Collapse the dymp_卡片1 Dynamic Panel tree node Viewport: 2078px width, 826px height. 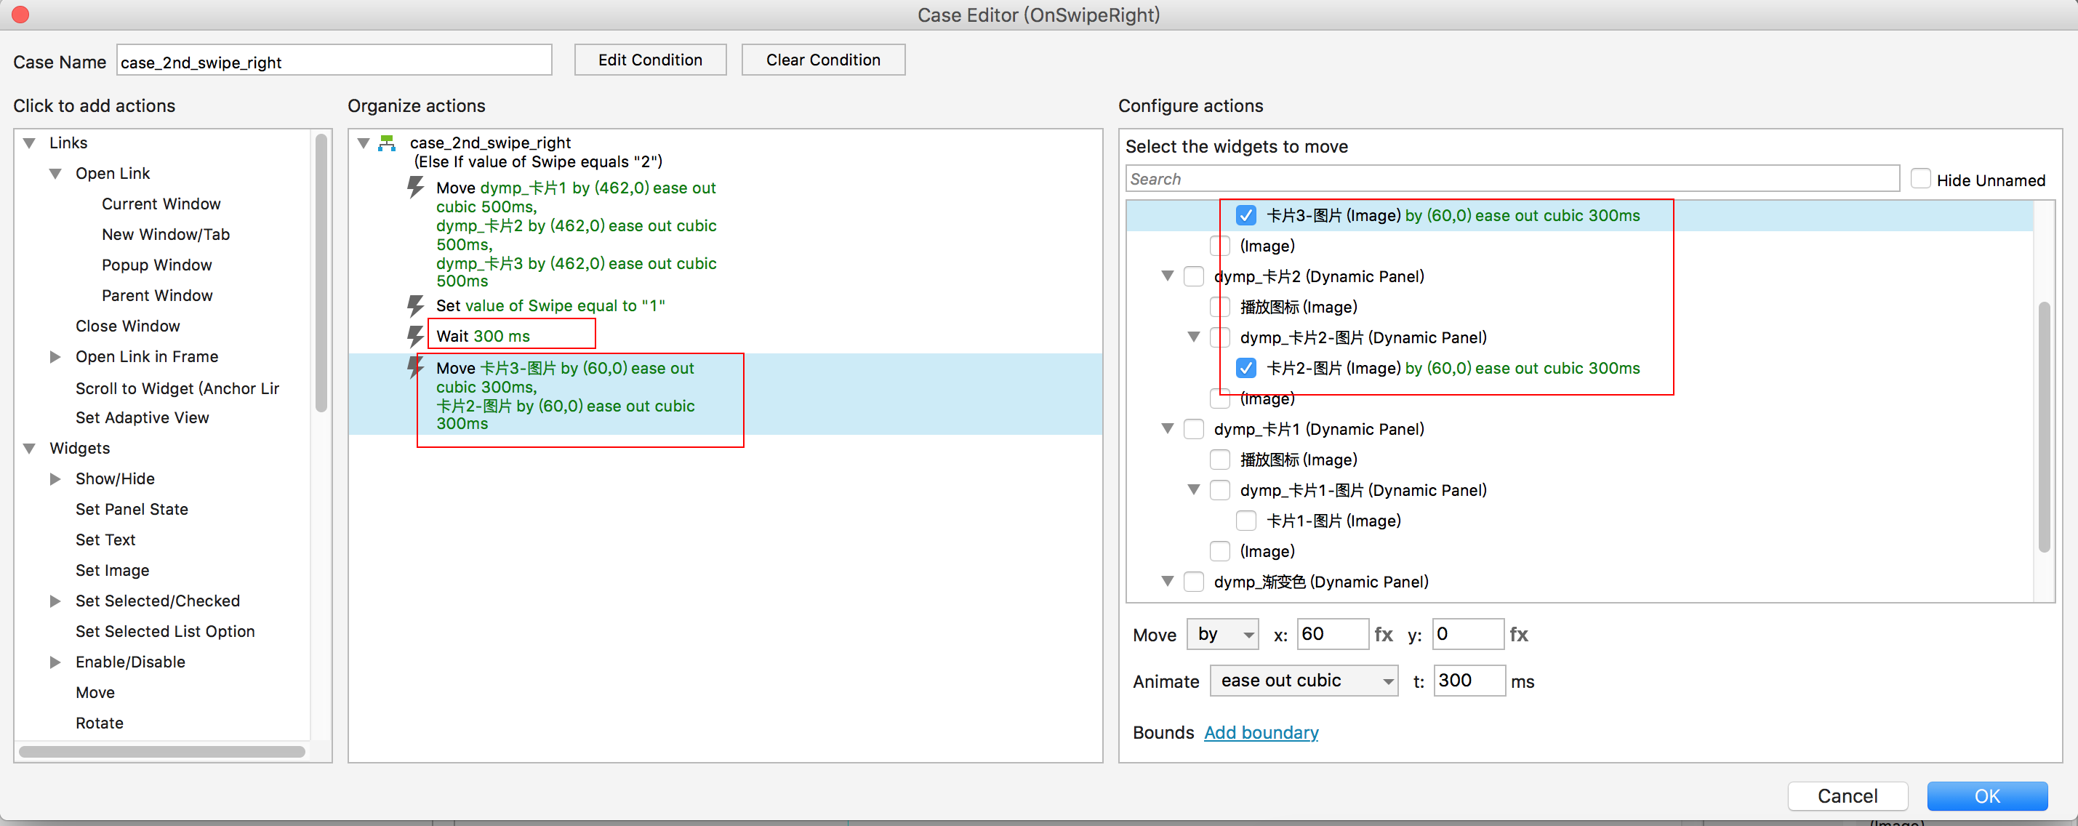click(1167, 428)
